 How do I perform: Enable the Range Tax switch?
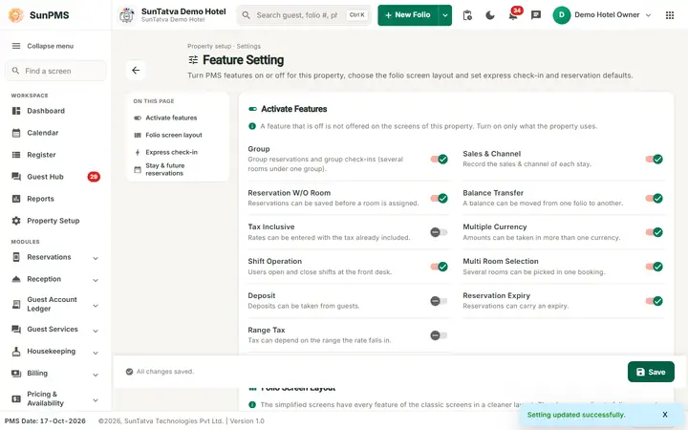[439, 335]
